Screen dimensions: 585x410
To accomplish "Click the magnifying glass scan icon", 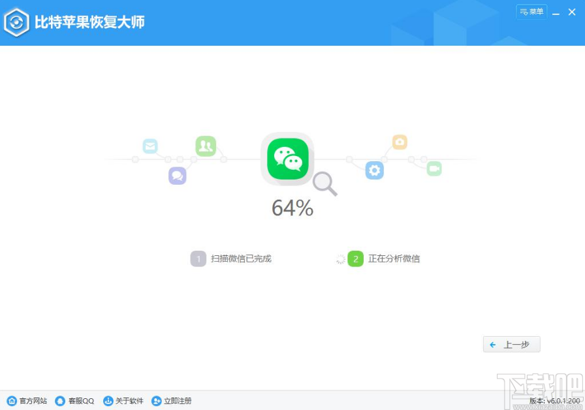I will point(325,184).
